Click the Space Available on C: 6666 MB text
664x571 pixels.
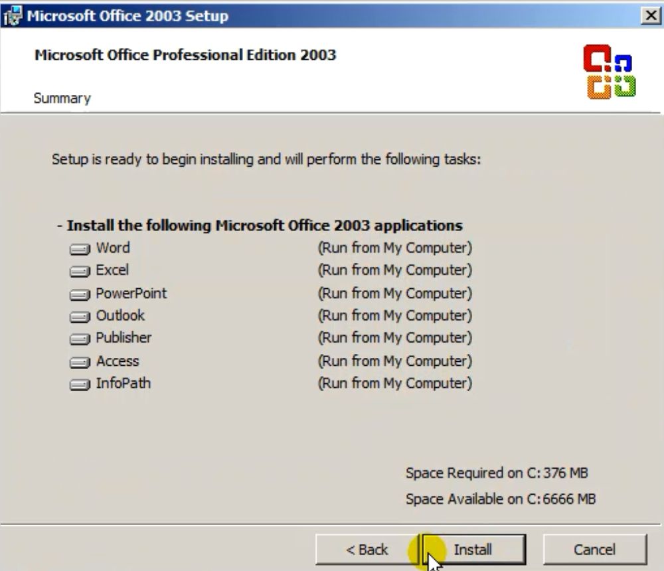click(501, 499)
